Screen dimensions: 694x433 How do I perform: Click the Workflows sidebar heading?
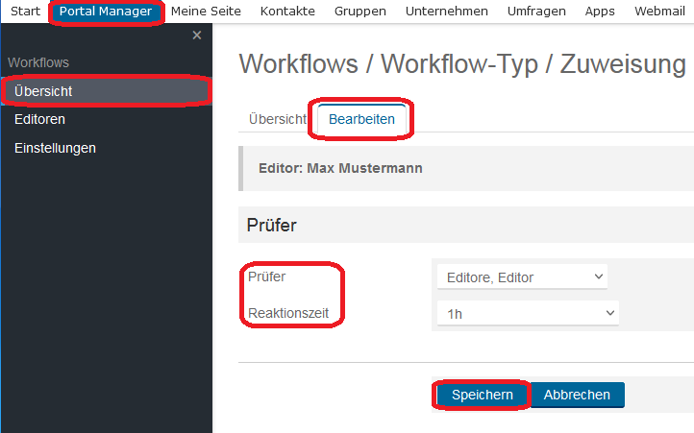tap(38, 62)
